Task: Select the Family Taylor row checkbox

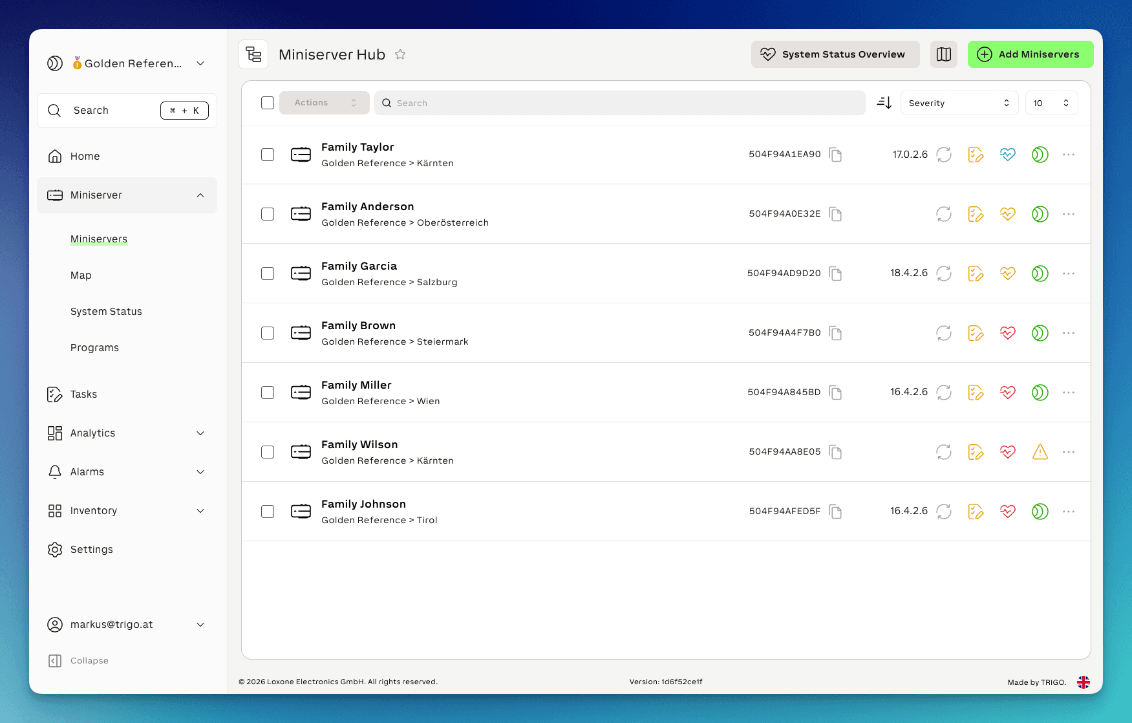Action: click(268, 155)
